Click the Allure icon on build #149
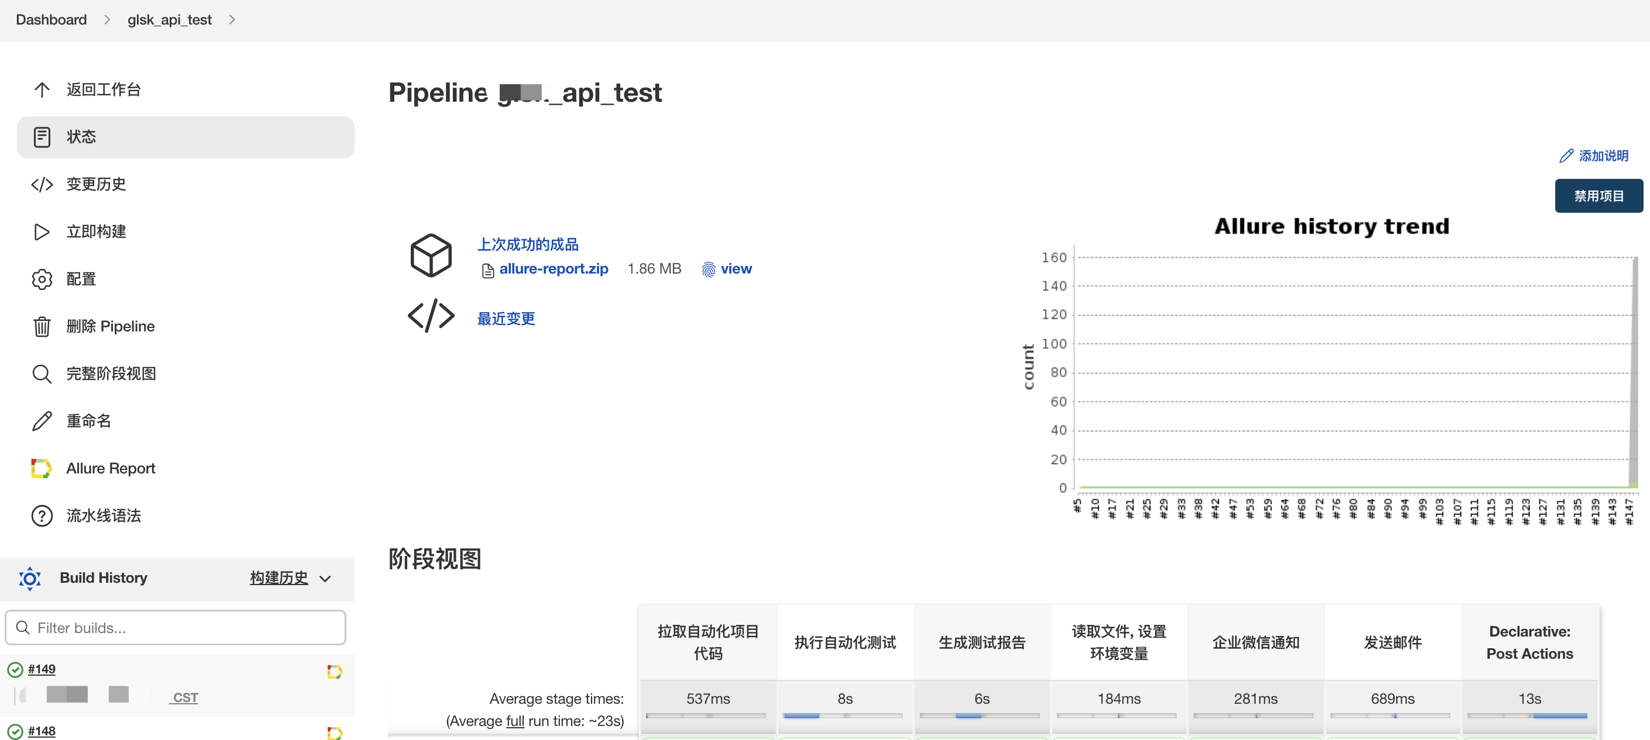Image resolution: width=1650 pixels, height=740 pixels. tap(334, 672)
